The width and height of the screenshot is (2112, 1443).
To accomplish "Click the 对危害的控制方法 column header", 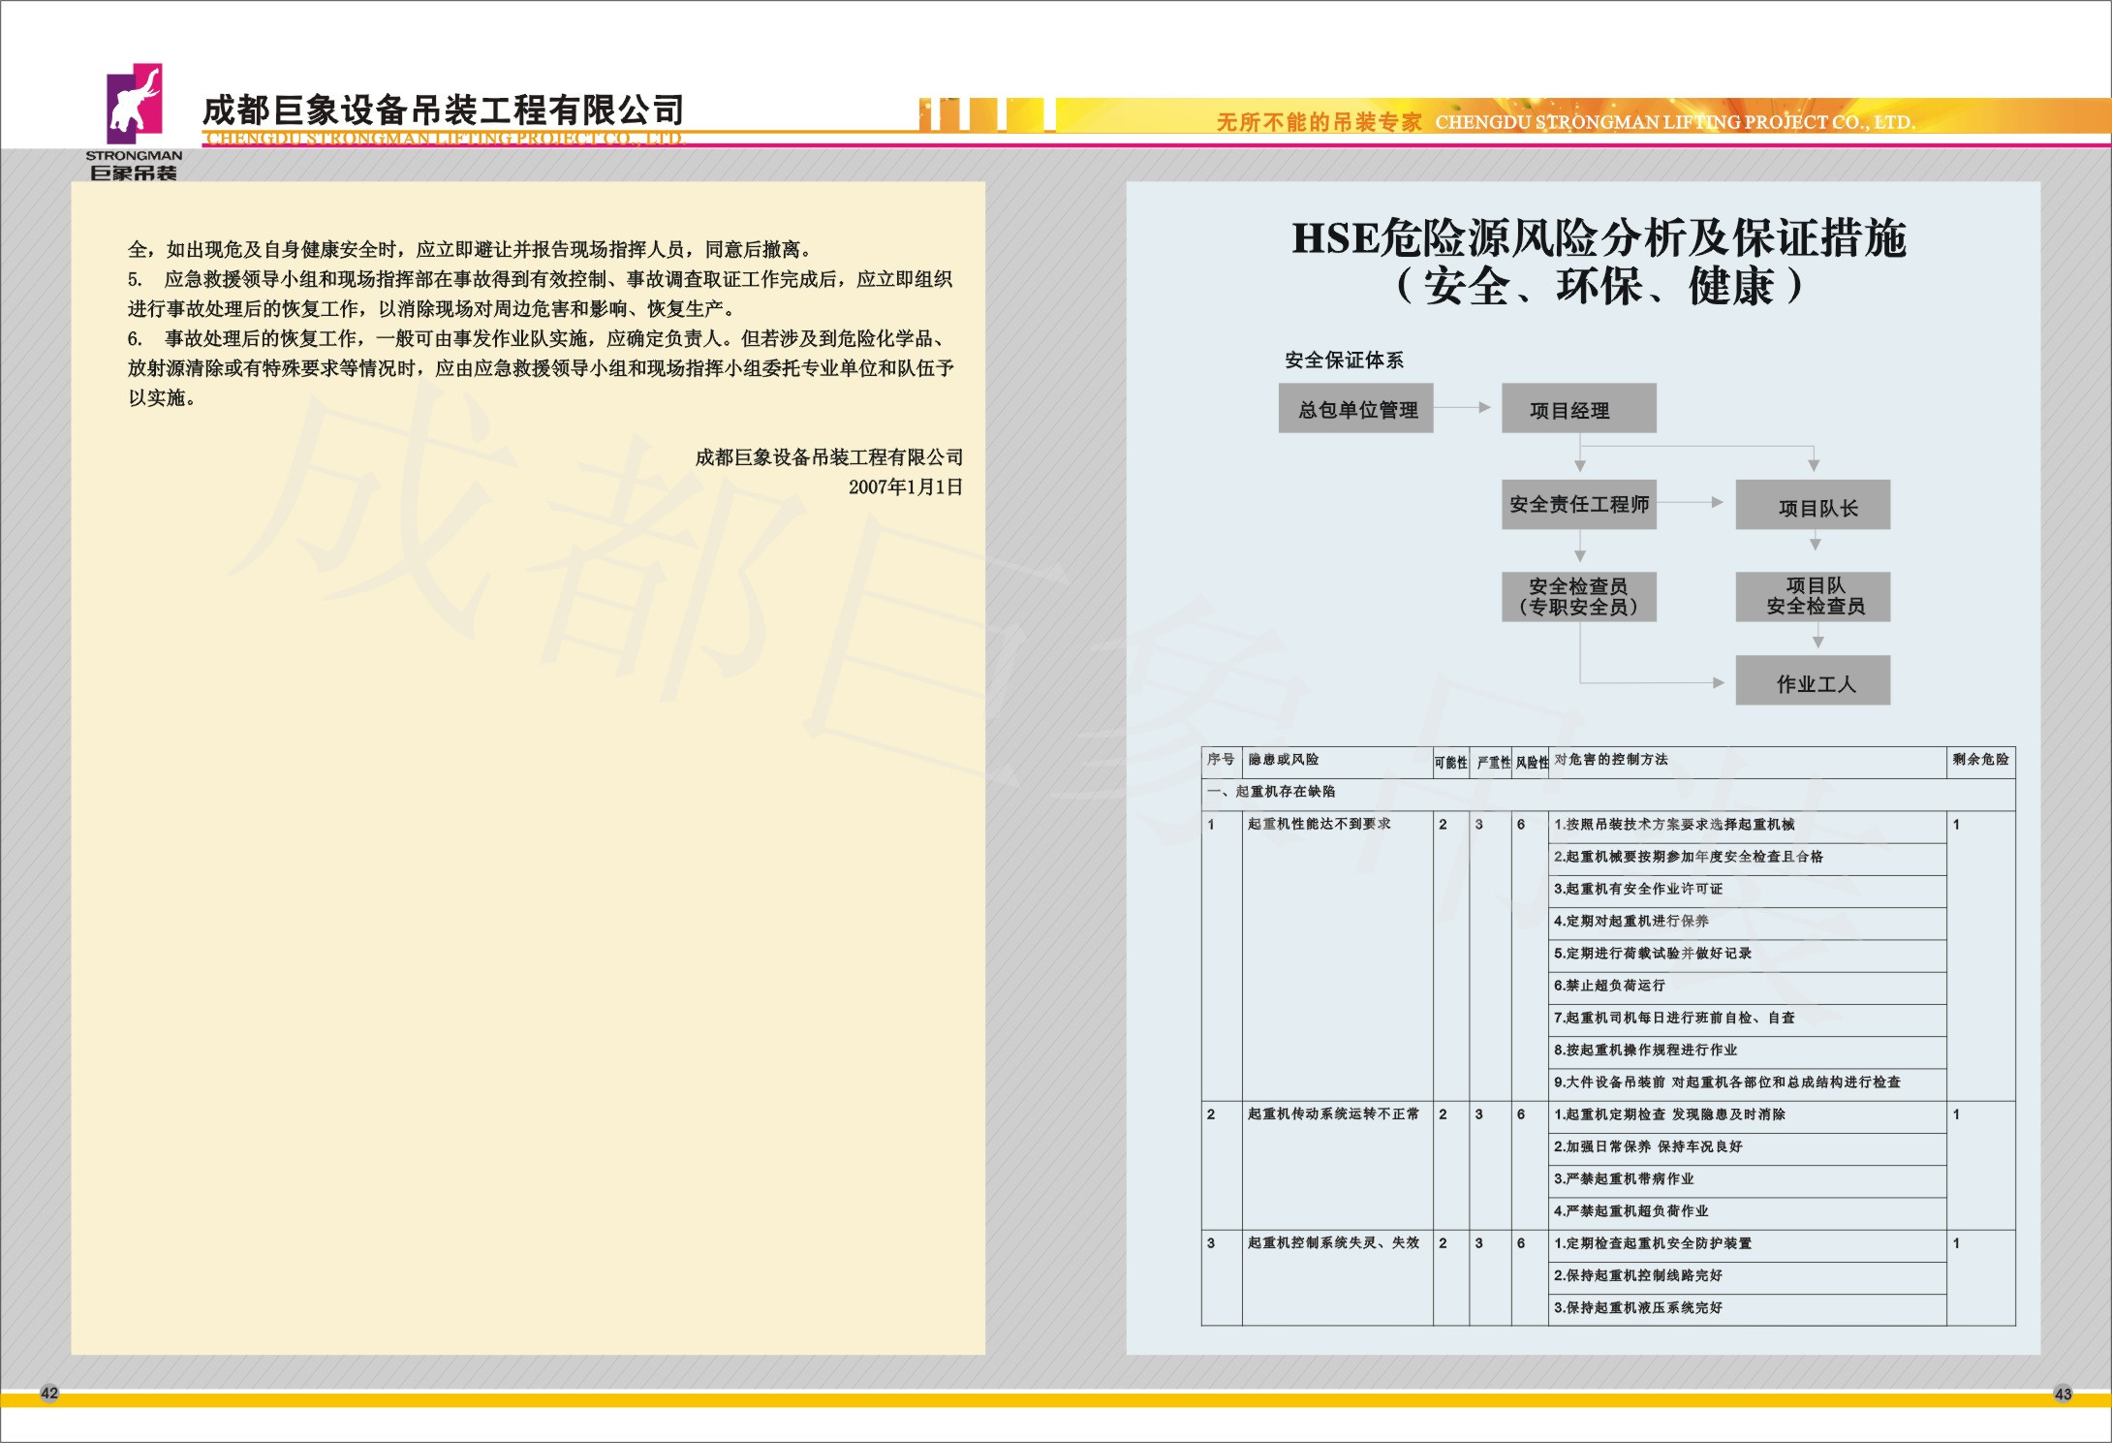I will pyautogui.click(x=1610, y=760).
